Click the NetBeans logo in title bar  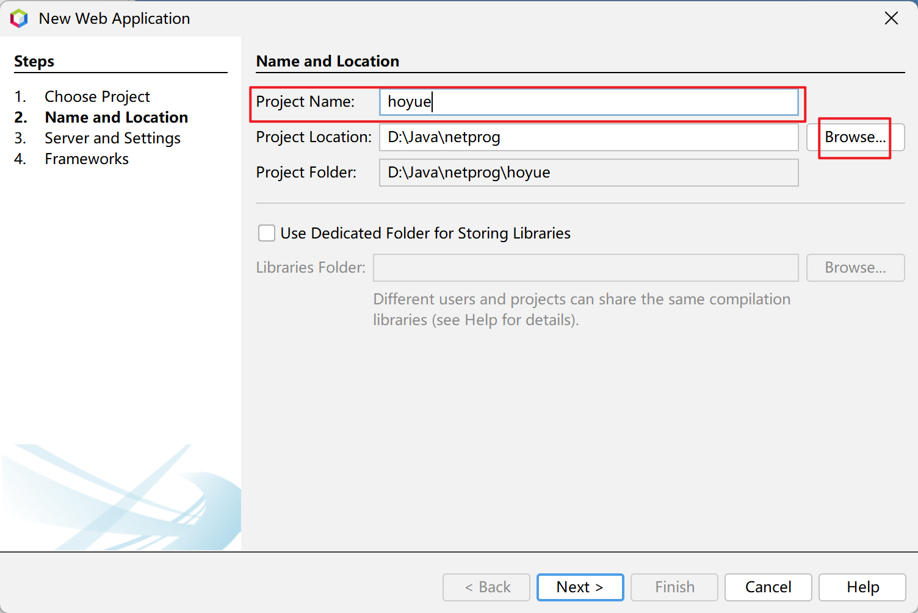[x=19, y=18]
